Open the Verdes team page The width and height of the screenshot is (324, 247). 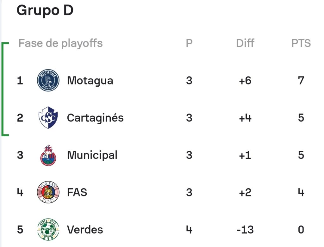[x=85, y=230]
